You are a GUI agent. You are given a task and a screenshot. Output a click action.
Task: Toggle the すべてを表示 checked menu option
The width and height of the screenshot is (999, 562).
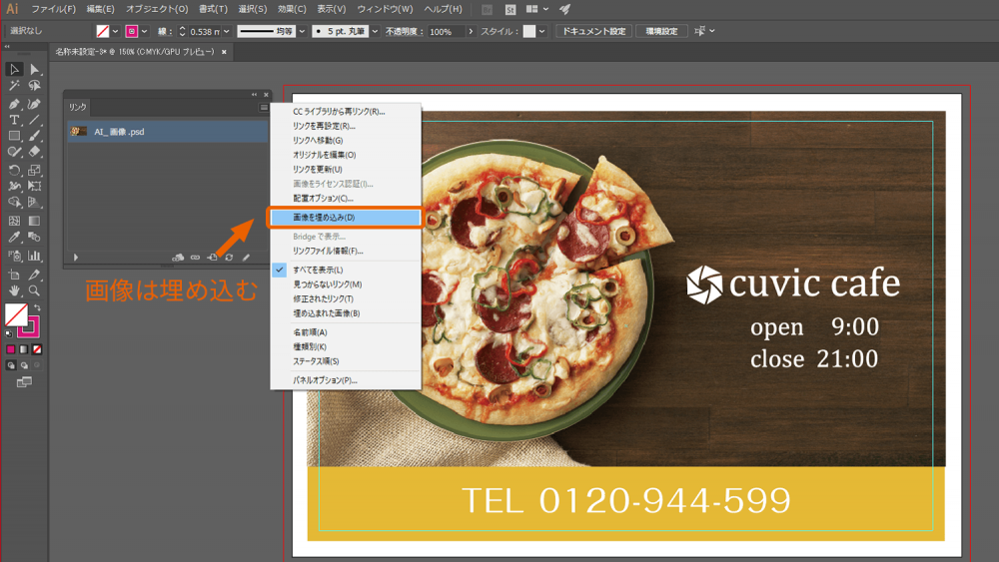point(318,271)
